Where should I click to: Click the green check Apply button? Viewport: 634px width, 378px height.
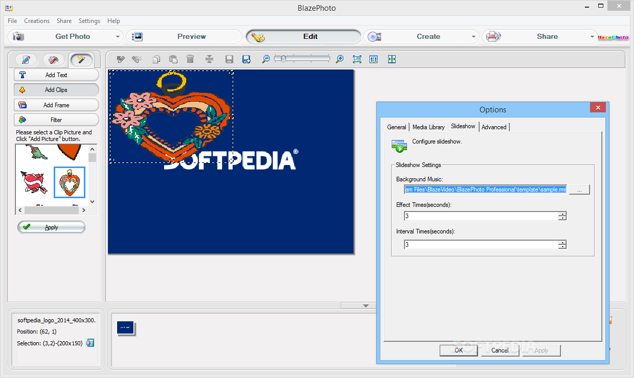click(x=51, y=227)
